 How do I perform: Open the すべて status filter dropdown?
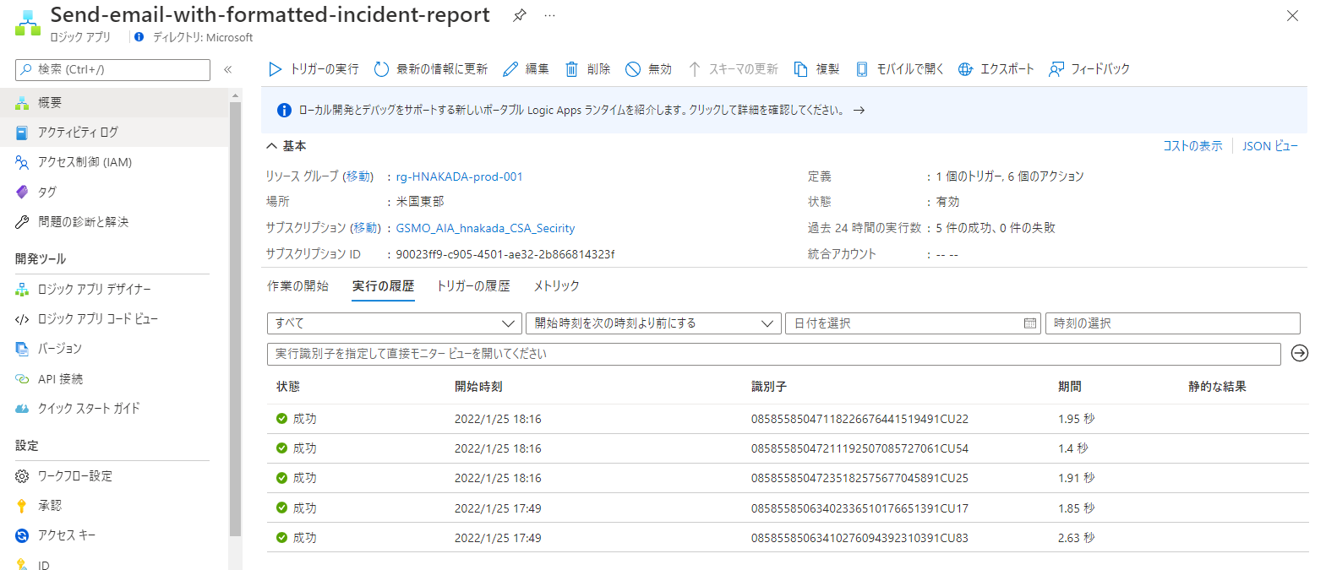395,323
